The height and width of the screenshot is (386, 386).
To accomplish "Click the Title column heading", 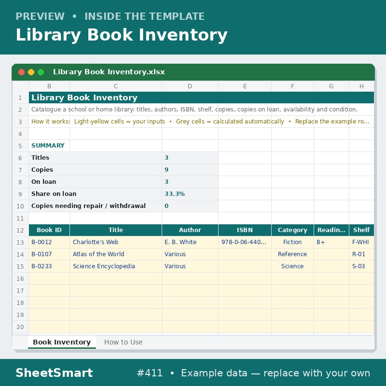I will 116,230.
